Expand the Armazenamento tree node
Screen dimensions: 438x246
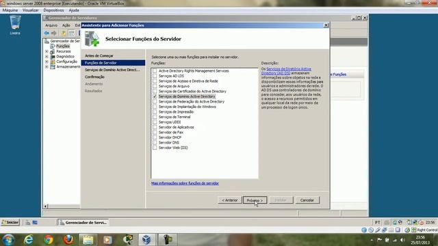click(x=47, y=67)
